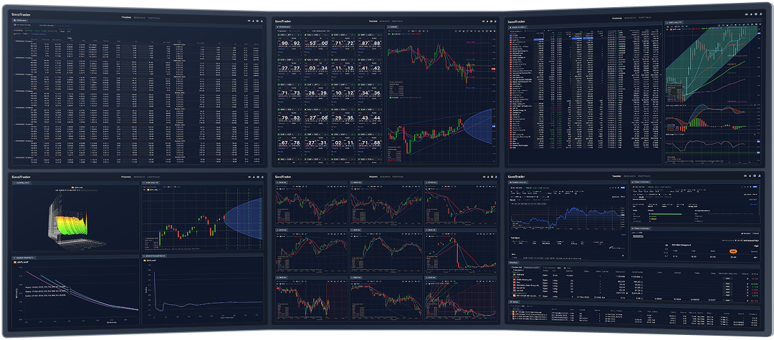Buy USD/JPY at ask price 92
Viewport: 774px width, 340px height.
click(x=296, y=44)
